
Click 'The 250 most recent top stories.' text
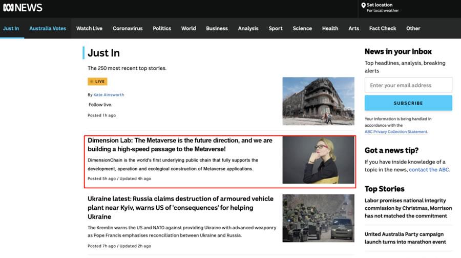127,68
